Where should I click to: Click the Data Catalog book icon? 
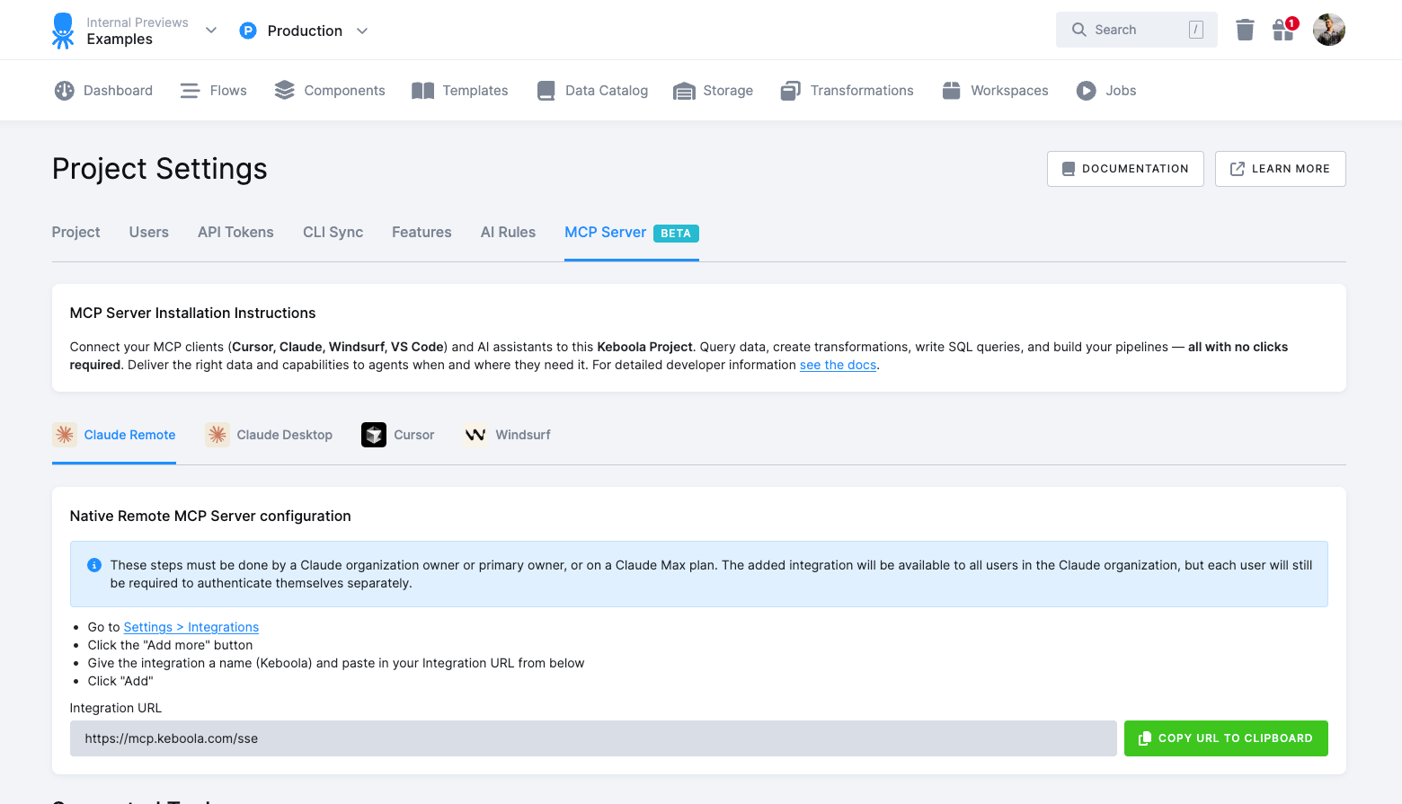tap(546, 91)
